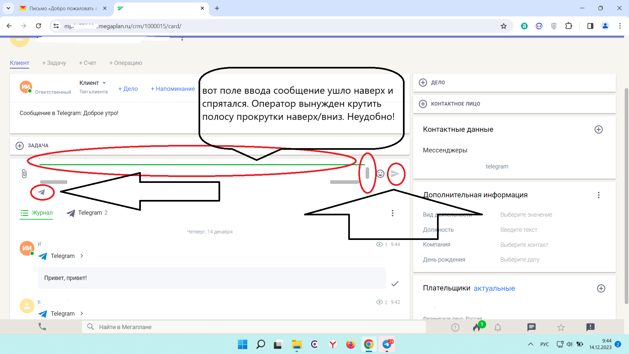Click the актуальные link next to Плательщики
The height and width of the screenshot is (354, 629).
494,288
